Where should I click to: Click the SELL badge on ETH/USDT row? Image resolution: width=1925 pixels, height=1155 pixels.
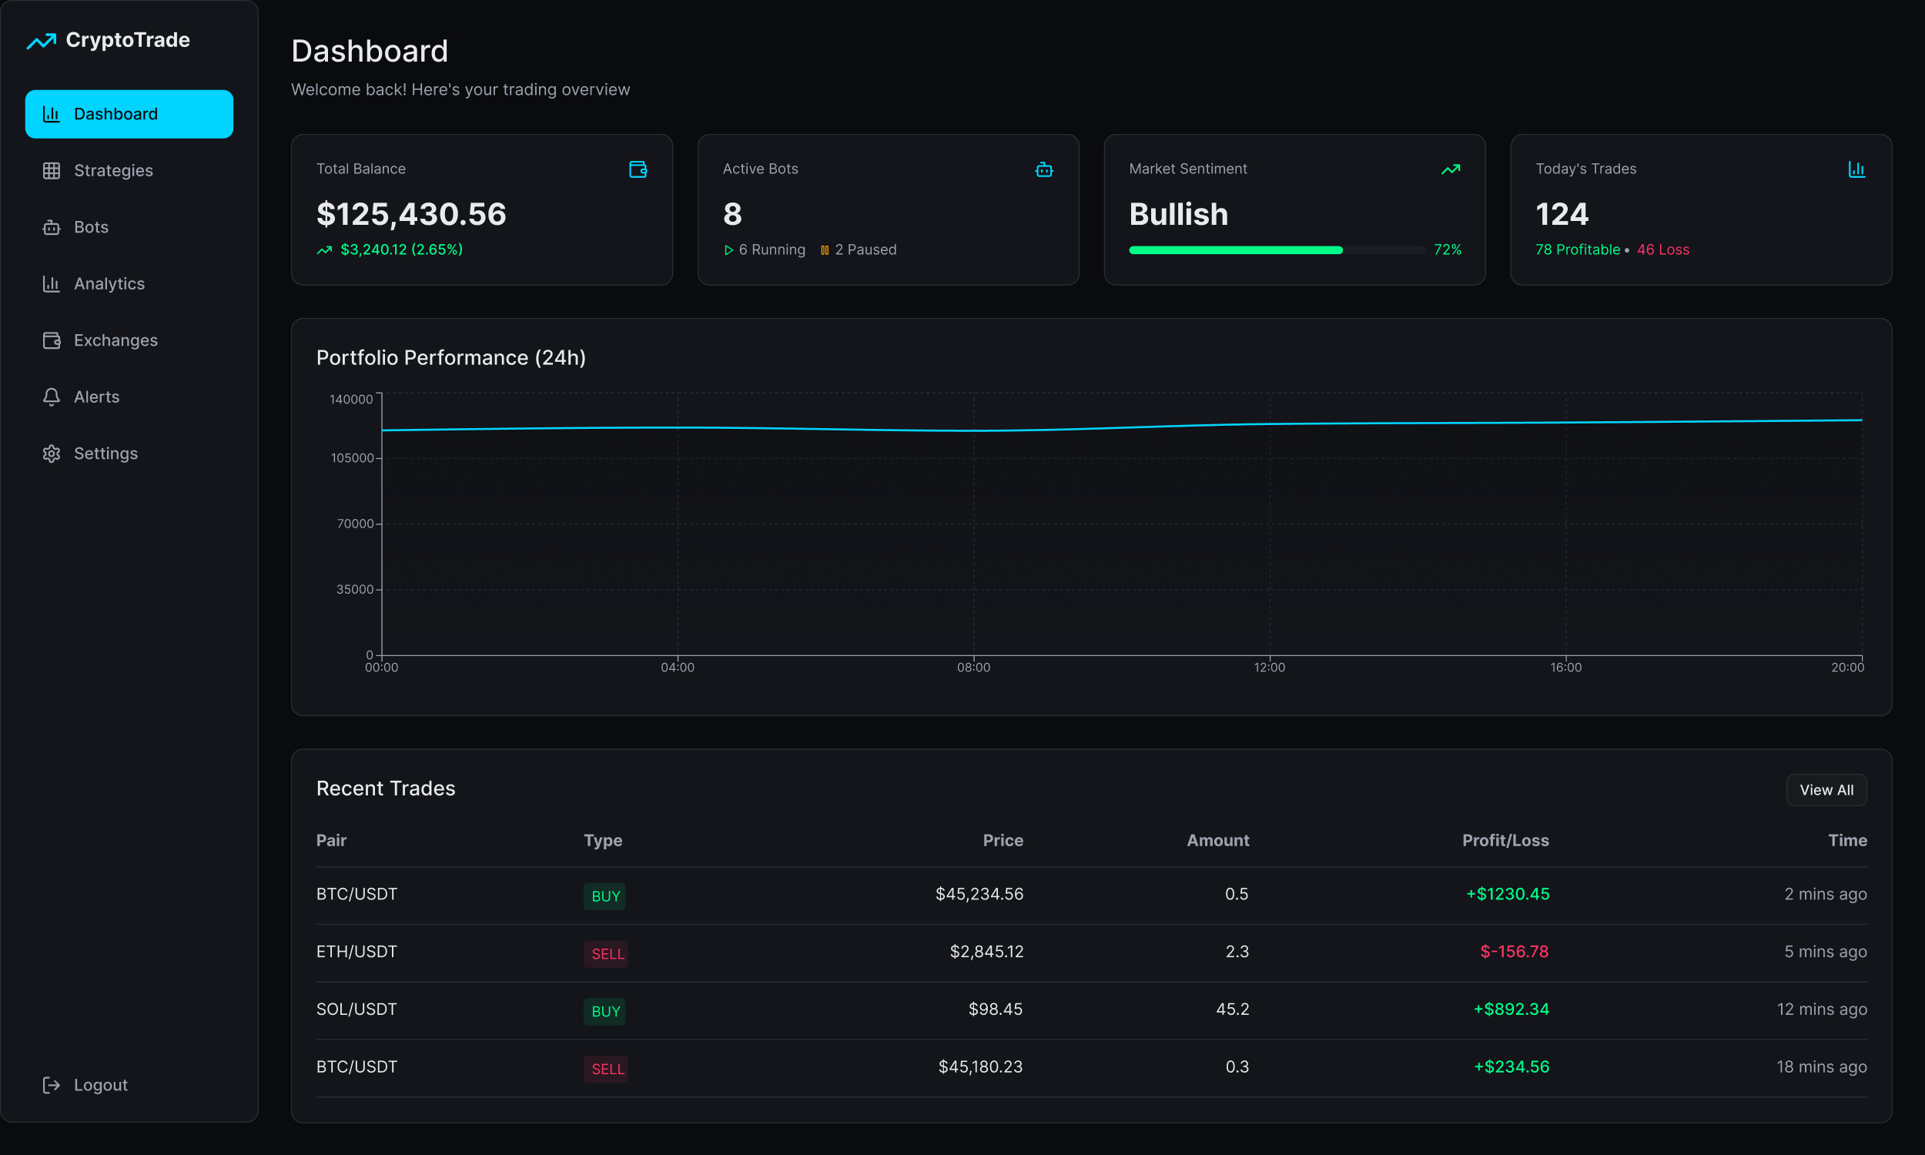[x=606, y=953]
